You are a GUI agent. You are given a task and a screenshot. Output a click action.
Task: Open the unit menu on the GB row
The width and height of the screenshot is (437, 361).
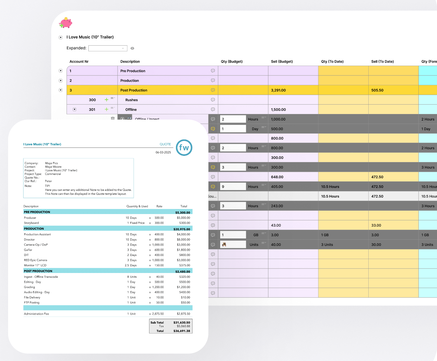(x=264, y=233)
